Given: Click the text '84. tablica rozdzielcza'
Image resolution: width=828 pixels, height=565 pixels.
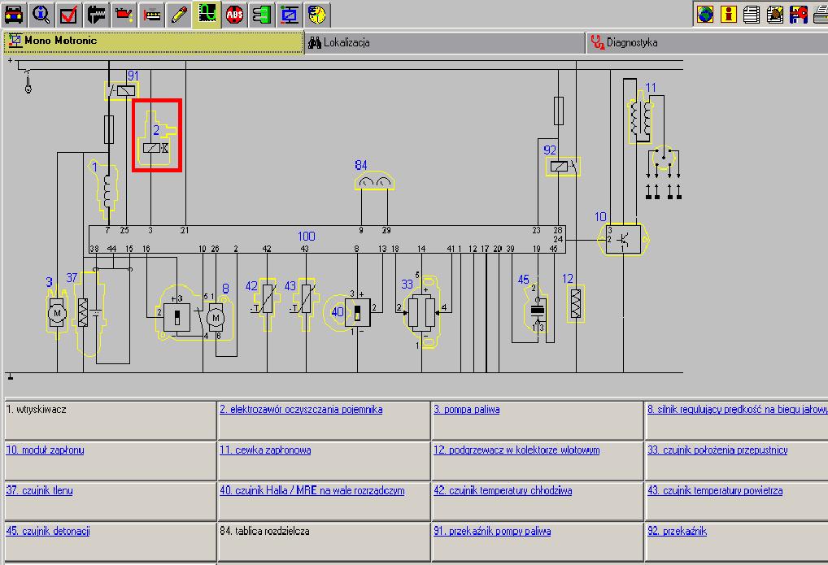Looking at the screenshot, I should click(264, 531).
